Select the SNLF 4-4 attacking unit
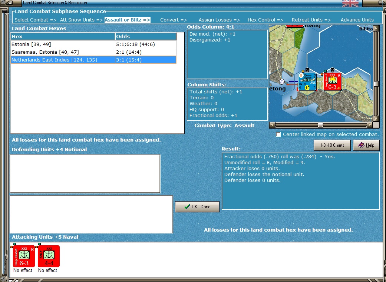The width and height of the screenshot is (386, 282). (49, 256)
